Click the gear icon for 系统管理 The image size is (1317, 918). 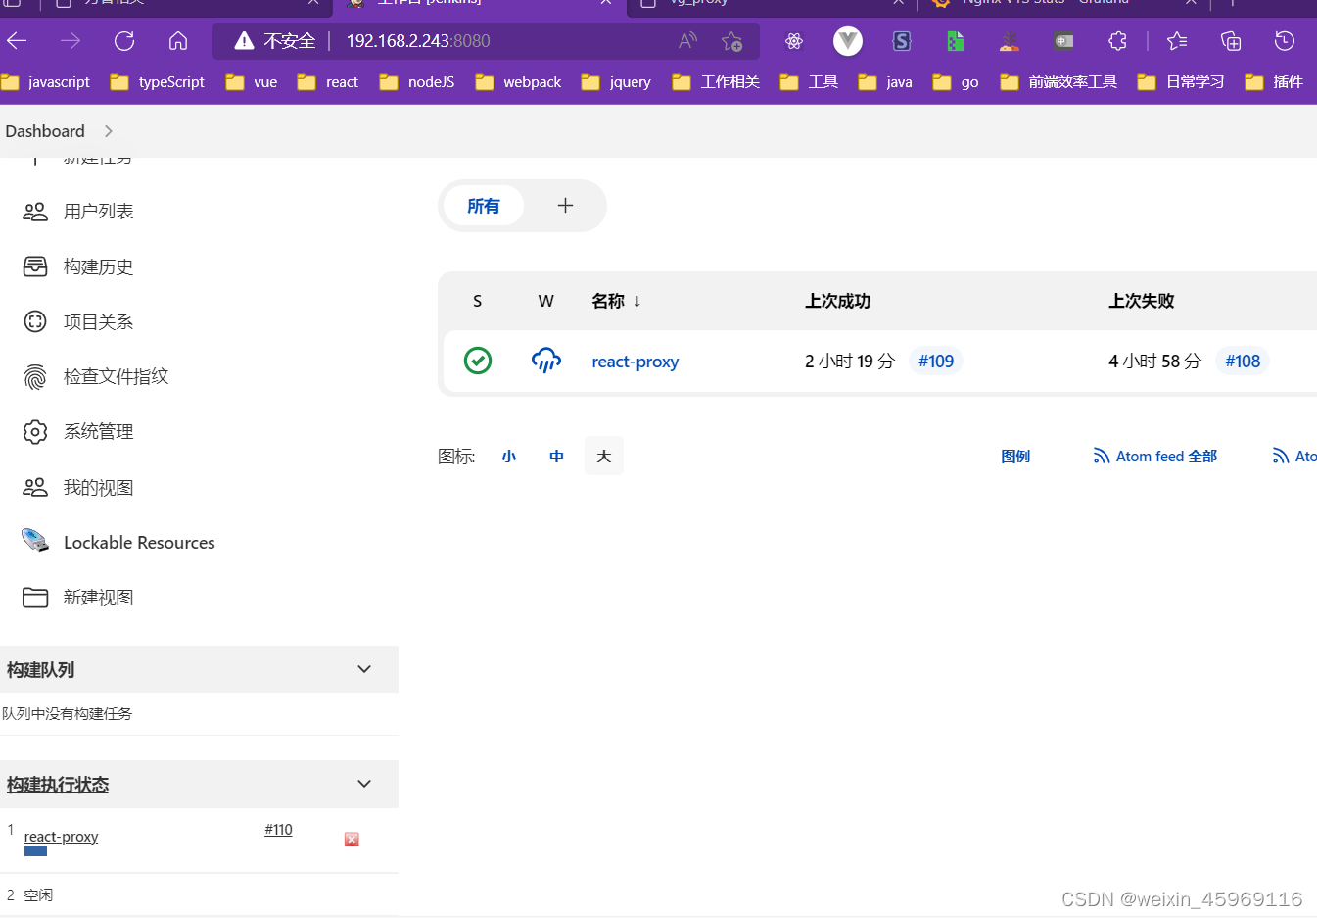point(35,432)
